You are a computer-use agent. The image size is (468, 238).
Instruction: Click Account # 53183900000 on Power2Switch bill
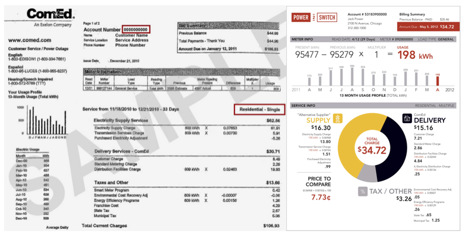point(367,15)
